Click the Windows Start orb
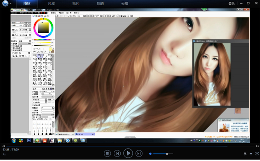This screenshot has height=161, width=260. 14,141
